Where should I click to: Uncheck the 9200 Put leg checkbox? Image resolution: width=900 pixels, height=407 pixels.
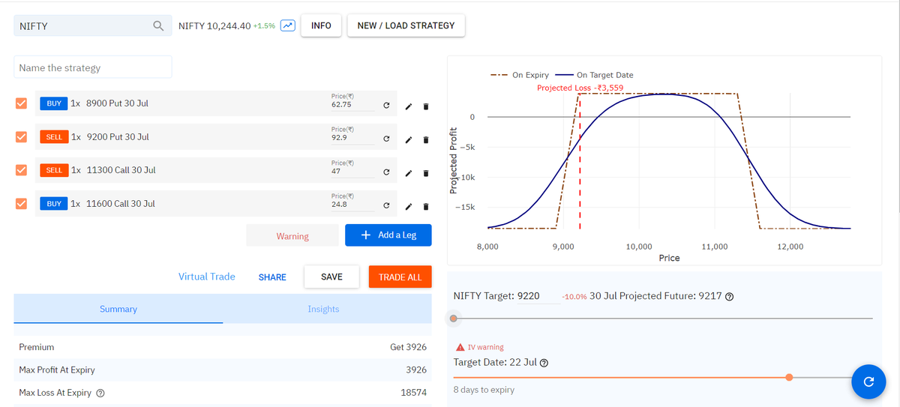pos(21,136)
